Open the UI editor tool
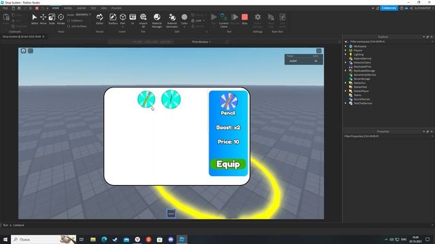 (133, 19)
